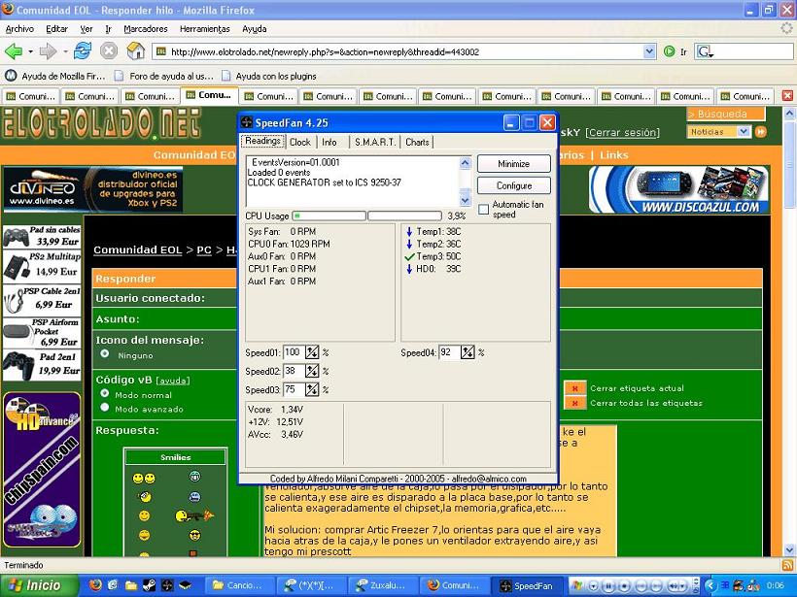The width and height of the screenshot is (797, 597).
Task: Click the discoazul.com PSP banner
Action: click(x=679, y=190)
